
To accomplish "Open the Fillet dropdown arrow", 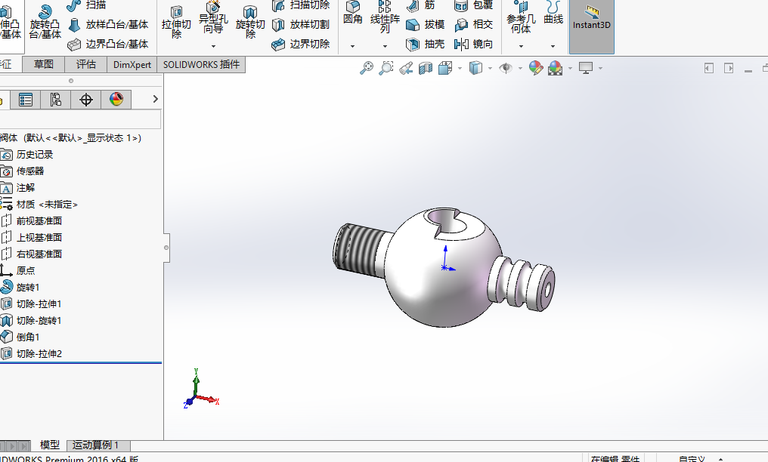I will pyautogui.click(x=353, y=47).
